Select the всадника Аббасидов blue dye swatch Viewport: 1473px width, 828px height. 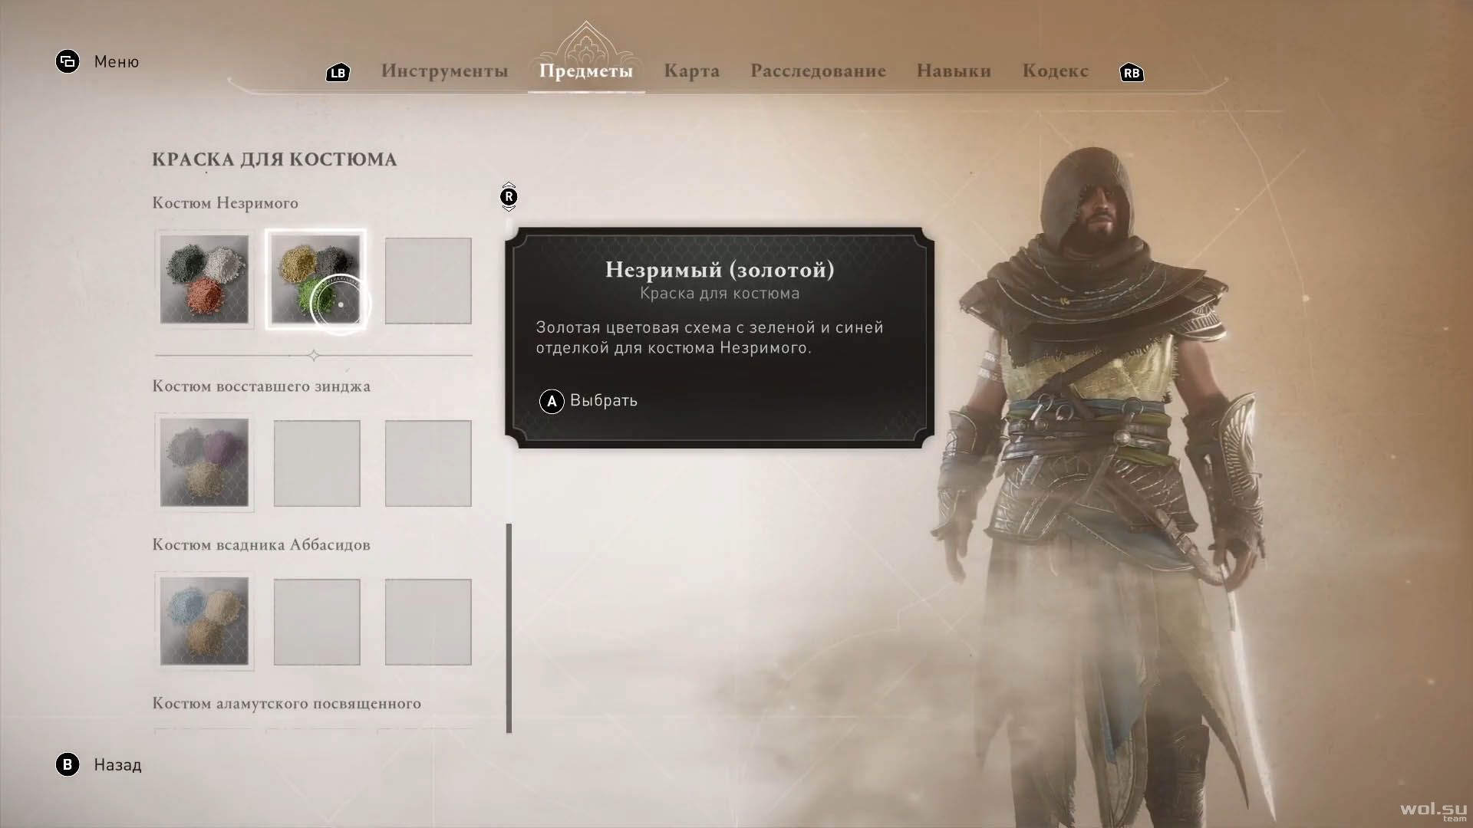pos(204,621)
